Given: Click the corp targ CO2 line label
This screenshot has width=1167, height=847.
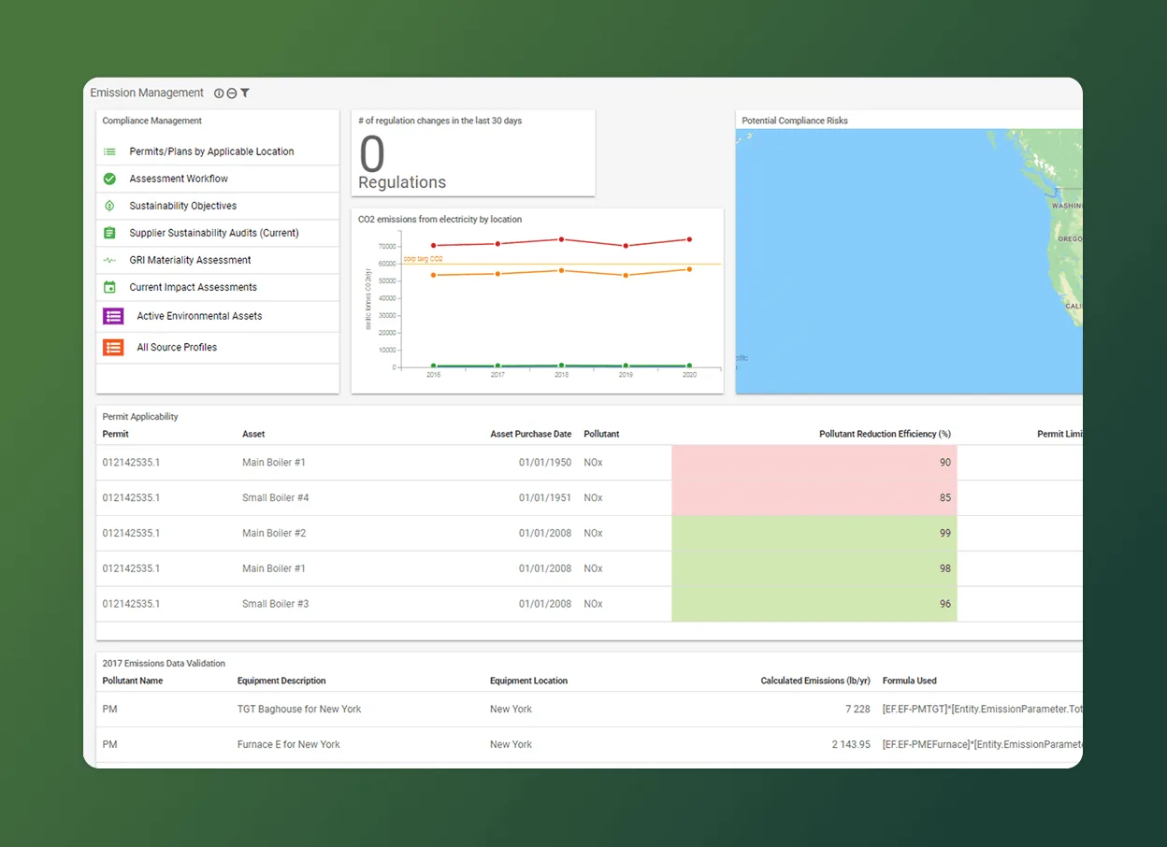Looking at the screenshot, I should tap(425, 256).
